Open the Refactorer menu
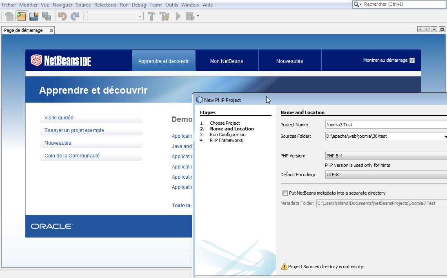This screenshot has width=447, height=278. pos(105,5)
